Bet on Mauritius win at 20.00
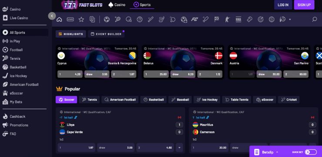 tap(210, 147)
